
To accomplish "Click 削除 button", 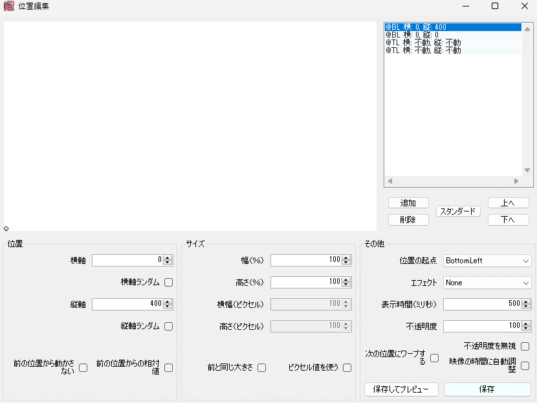I will (408, 220).
